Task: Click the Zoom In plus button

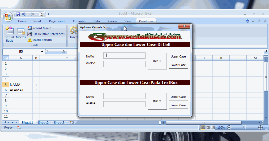Action: 261,127
